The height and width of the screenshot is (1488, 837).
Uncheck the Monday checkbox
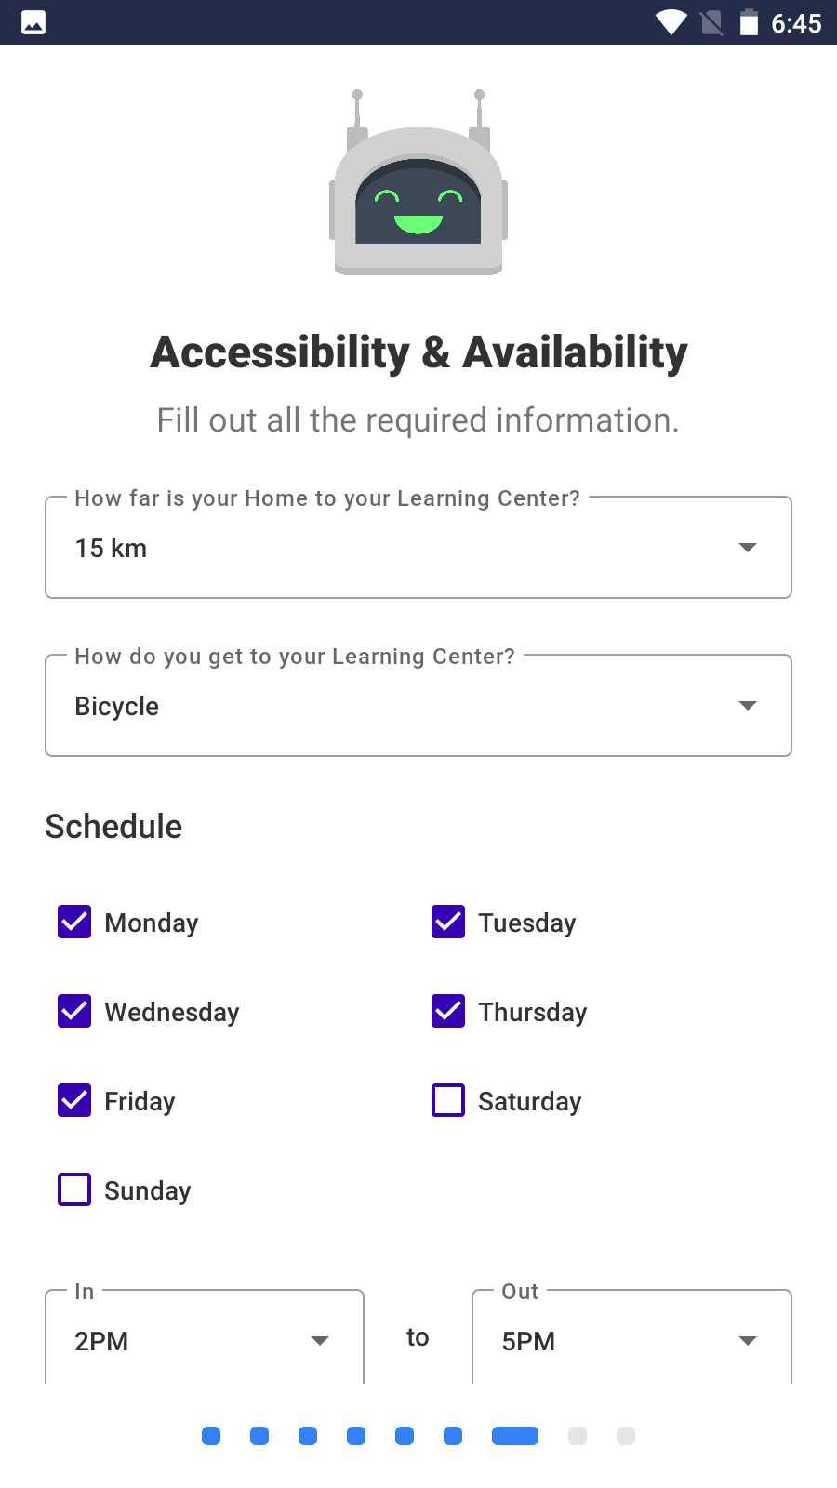(x=74, y=922)
